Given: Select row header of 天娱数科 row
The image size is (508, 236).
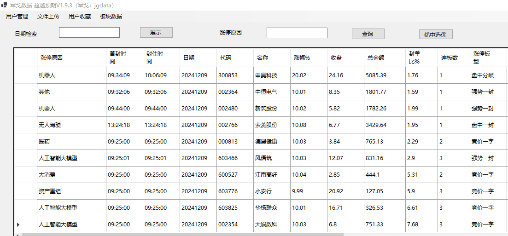Looking at the screenshot, I should point(26,224).
